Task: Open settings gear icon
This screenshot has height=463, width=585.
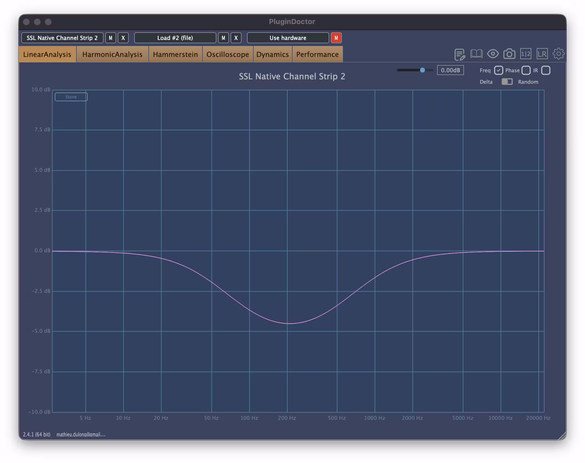Action: (x=558, y=54)
